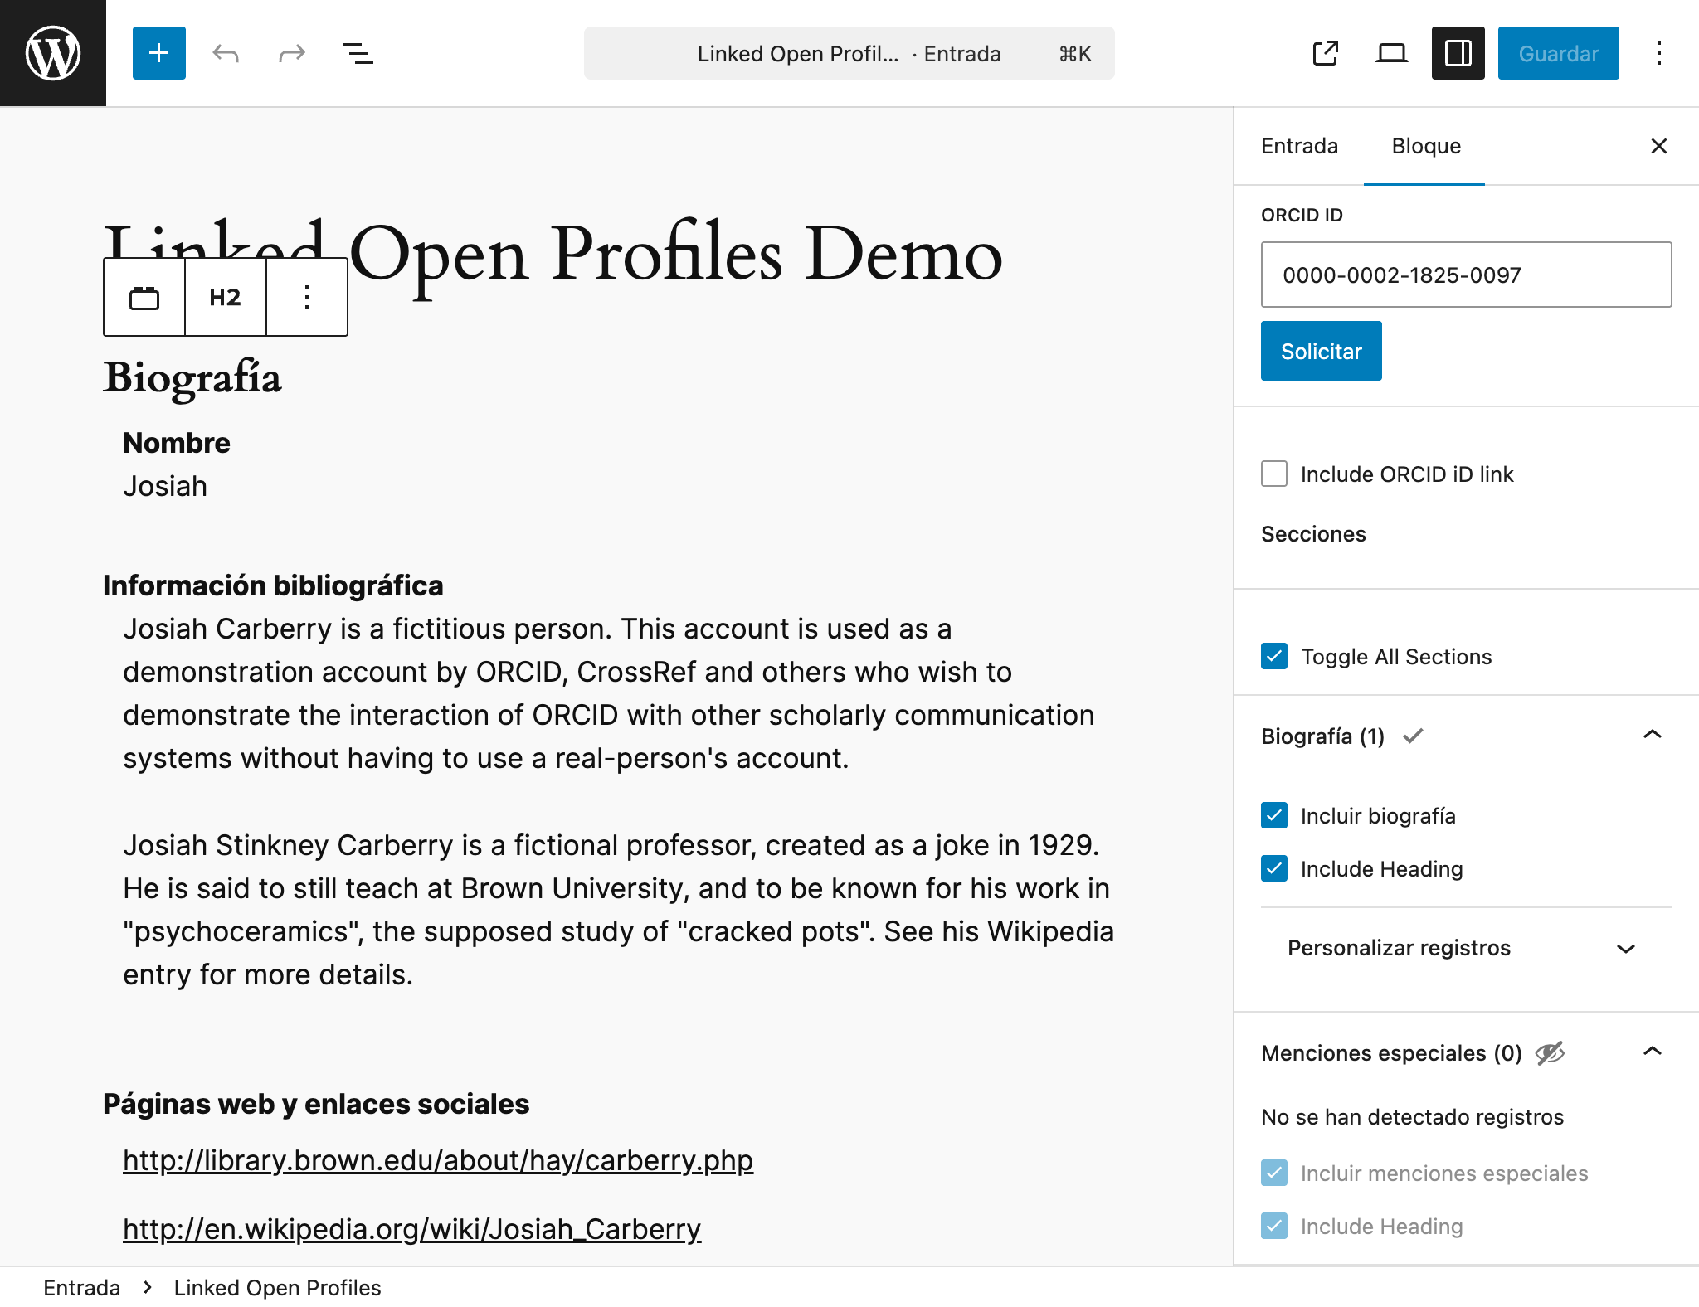Toggle the settings sidebar icon

(x=1458, y=53)
